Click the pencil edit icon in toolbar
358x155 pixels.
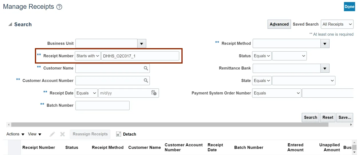52,134
